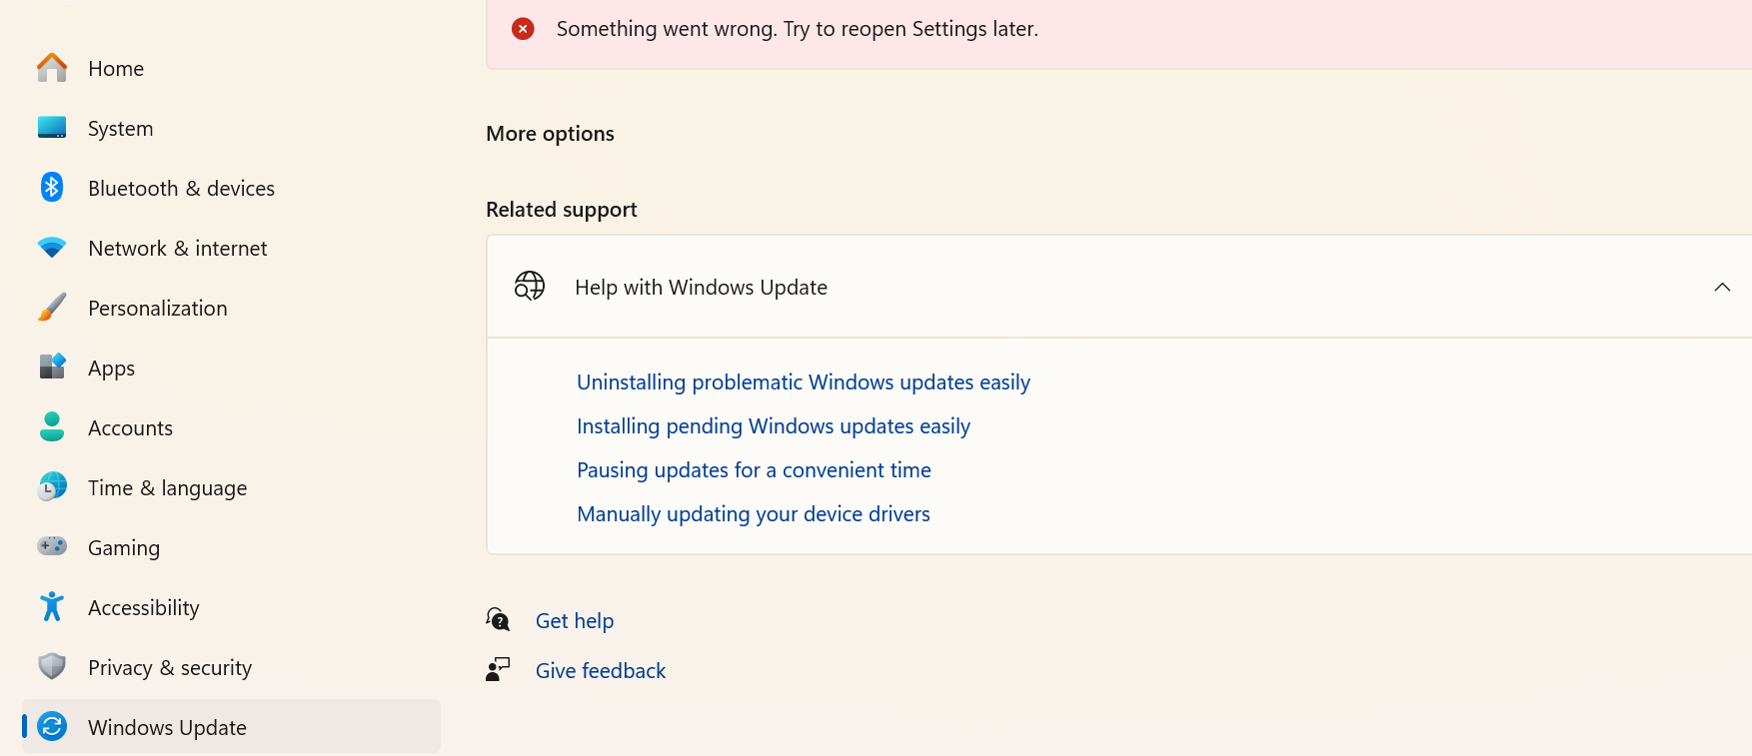Click the Time & language globe-clock icon
1752x756 pixels.
coord(52,487)
